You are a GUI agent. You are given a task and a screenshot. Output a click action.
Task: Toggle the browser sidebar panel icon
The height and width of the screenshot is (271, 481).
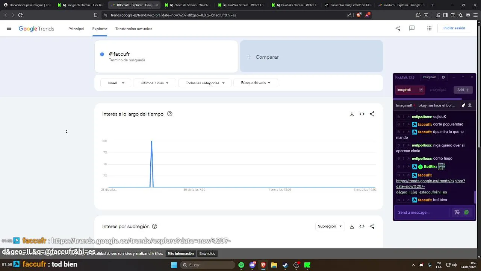(445, 15)
